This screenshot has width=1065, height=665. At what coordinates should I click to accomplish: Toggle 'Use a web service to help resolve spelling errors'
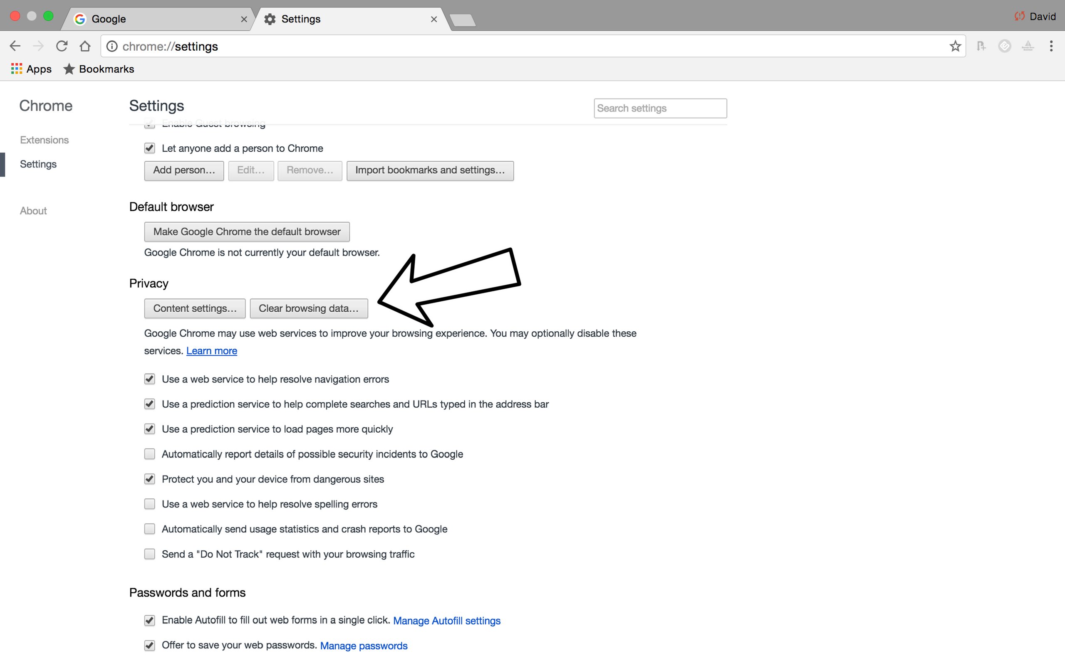pyautogui.click(x=149, y=504)
